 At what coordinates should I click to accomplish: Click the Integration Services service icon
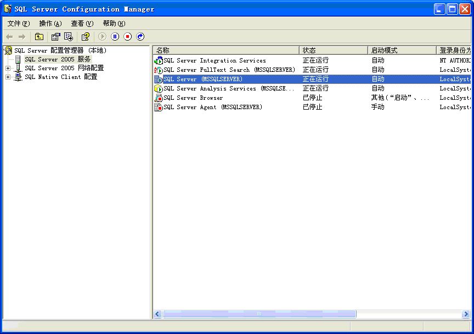click(x=159, y=60)
